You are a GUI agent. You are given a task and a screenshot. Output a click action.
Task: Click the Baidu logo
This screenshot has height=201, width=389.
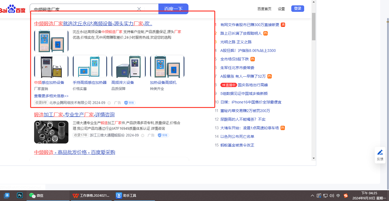coord(13,9)
